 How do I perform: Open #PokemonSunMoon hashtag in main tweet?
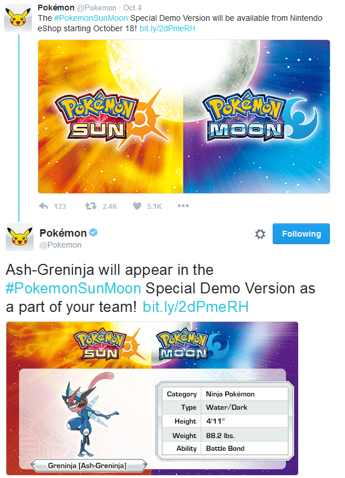(73, 288)
